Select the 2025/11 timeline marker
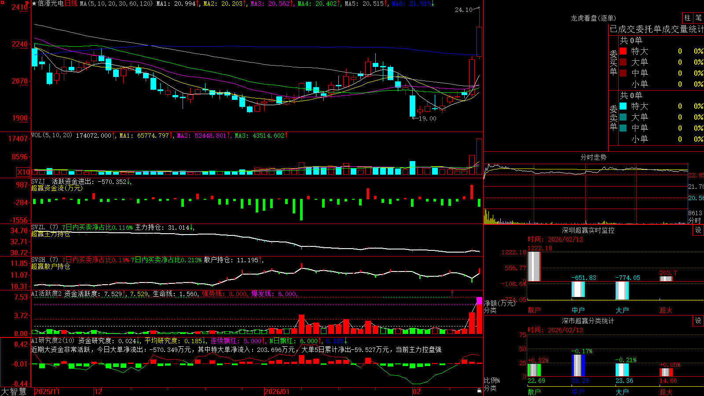This screenshot has width=704, height=396. click(x=47, y=392)
